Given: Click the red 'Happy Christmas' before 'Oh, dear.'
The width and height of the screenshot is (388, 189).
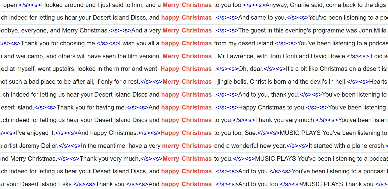Looking at the screenshot, I should [186, 69].
